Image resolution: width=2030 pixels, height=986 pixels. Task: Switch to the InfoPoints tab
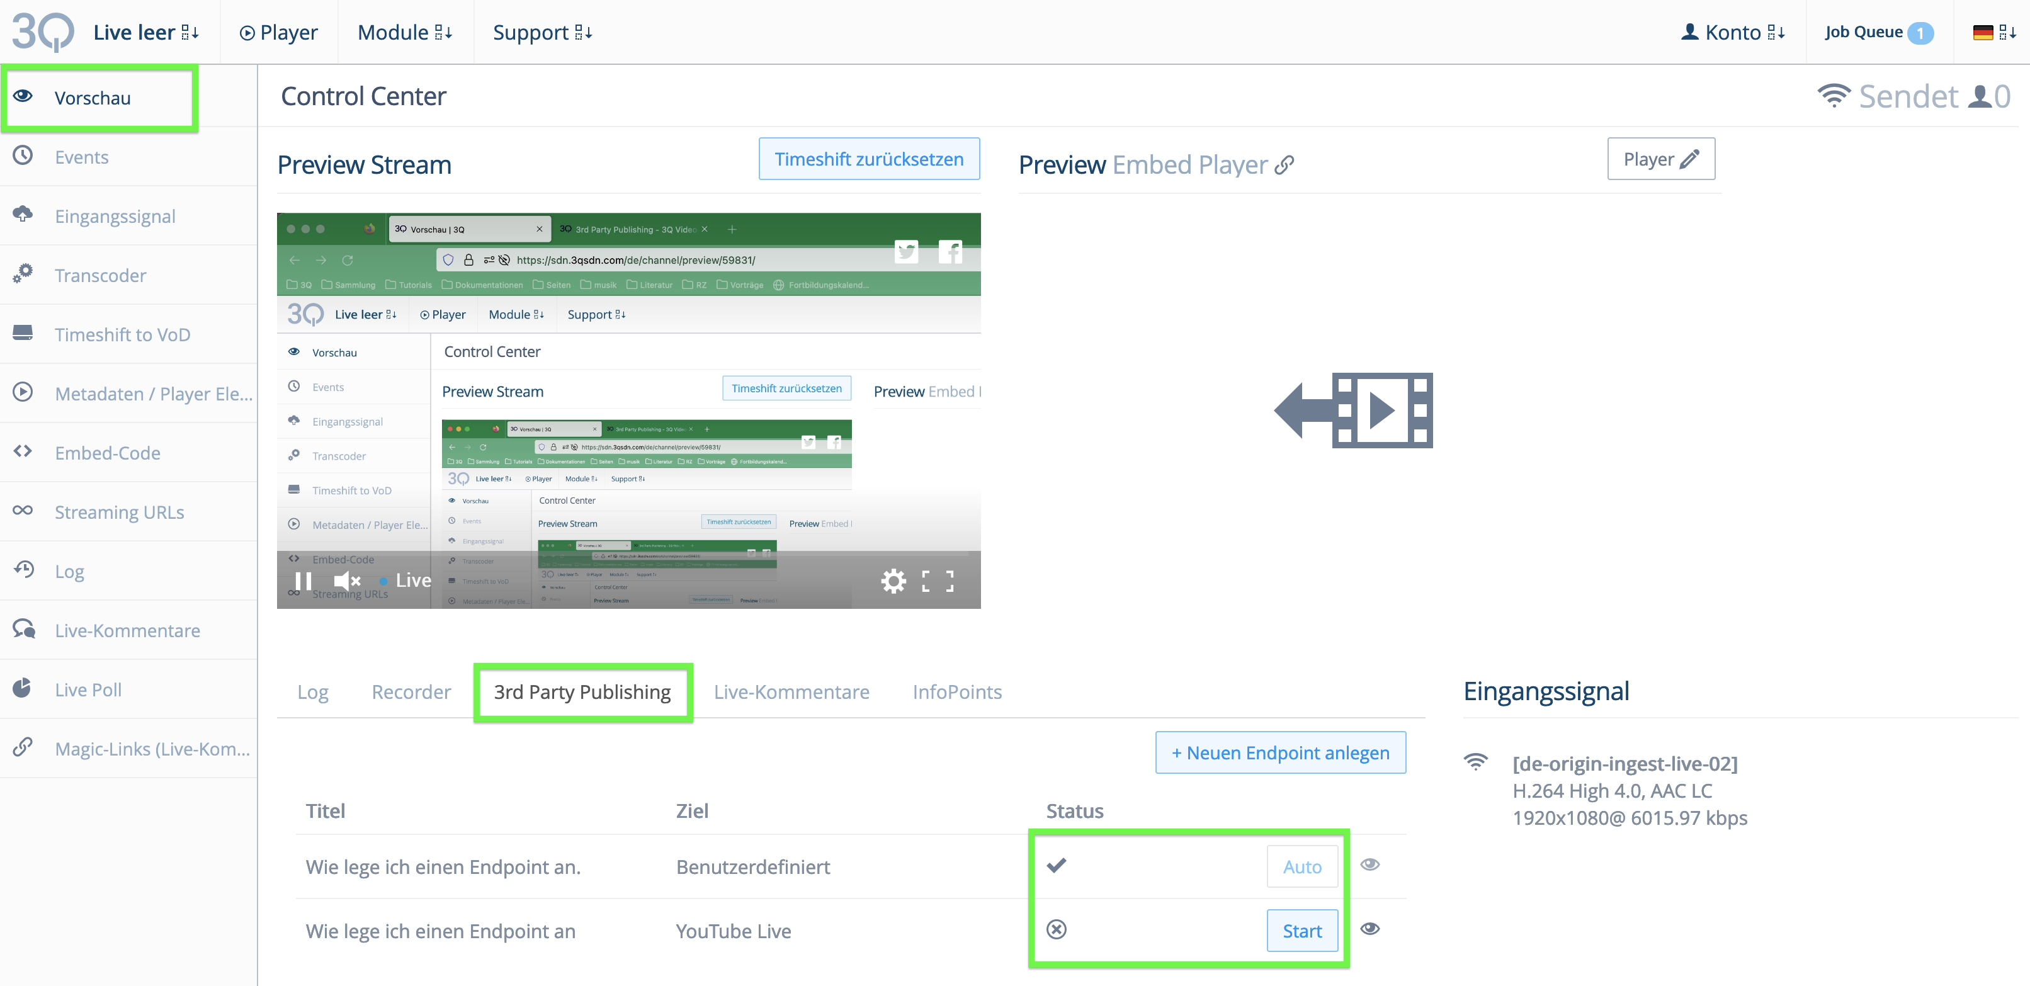tap(958, 691)
